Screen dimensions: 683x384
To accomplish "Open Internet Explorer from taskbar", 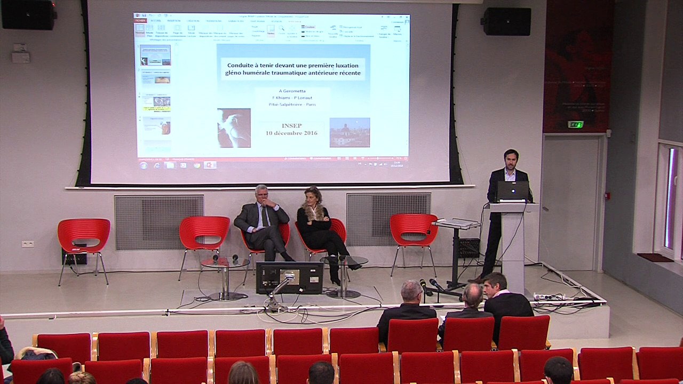I will point(157,165).
